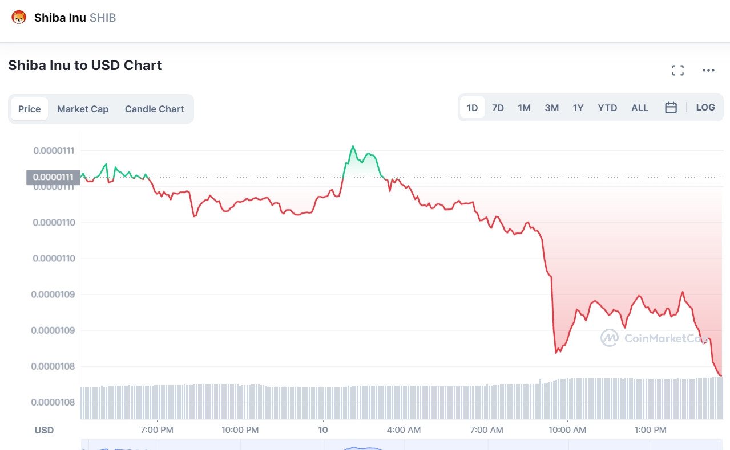
Task: Click the Shiba Inu SHIB title
Action: [75, 18]
